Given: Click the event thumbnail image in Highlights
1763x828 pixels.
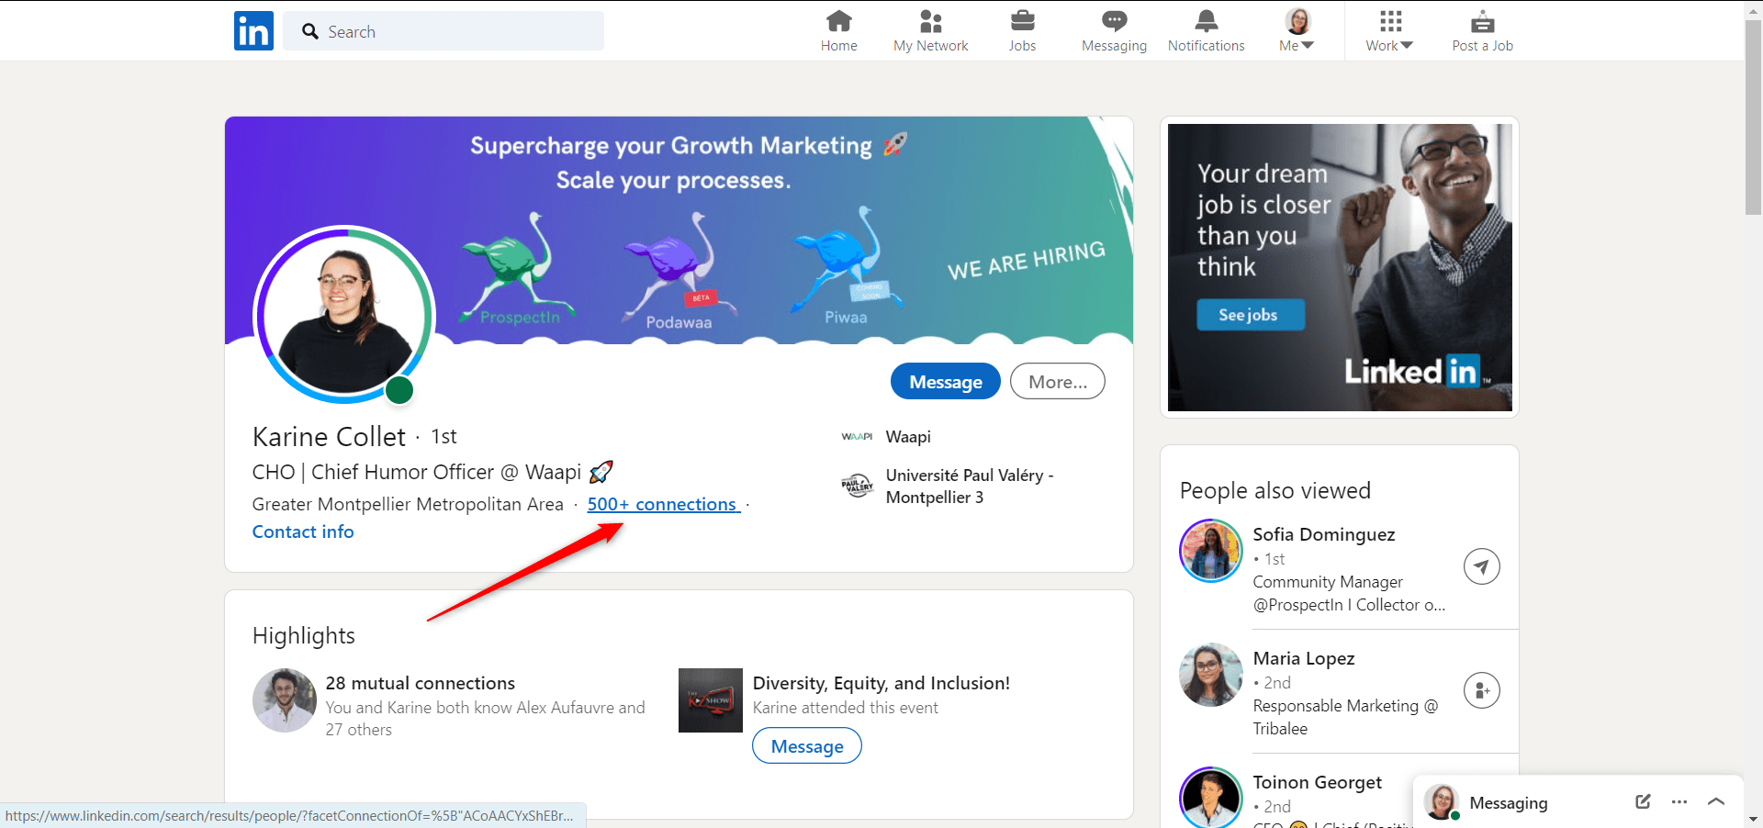Looking at the screenshot, I should click(x=711, y=700).
